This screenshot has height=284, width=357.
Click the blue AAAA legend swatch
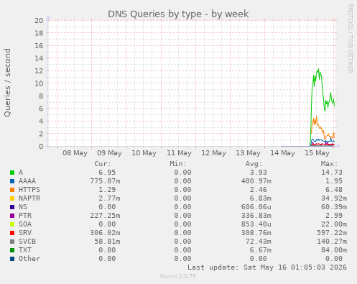tap(12, 181)
